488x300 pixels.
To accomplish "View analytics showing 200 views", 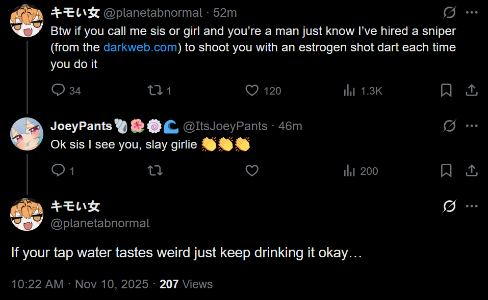I will [x=350, y=171].
